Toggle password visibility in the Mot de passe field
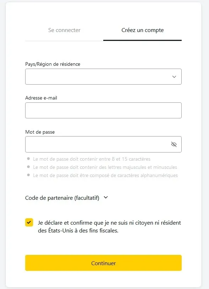The height and width of the screenshot is (289, 209). tap(174, 144)
